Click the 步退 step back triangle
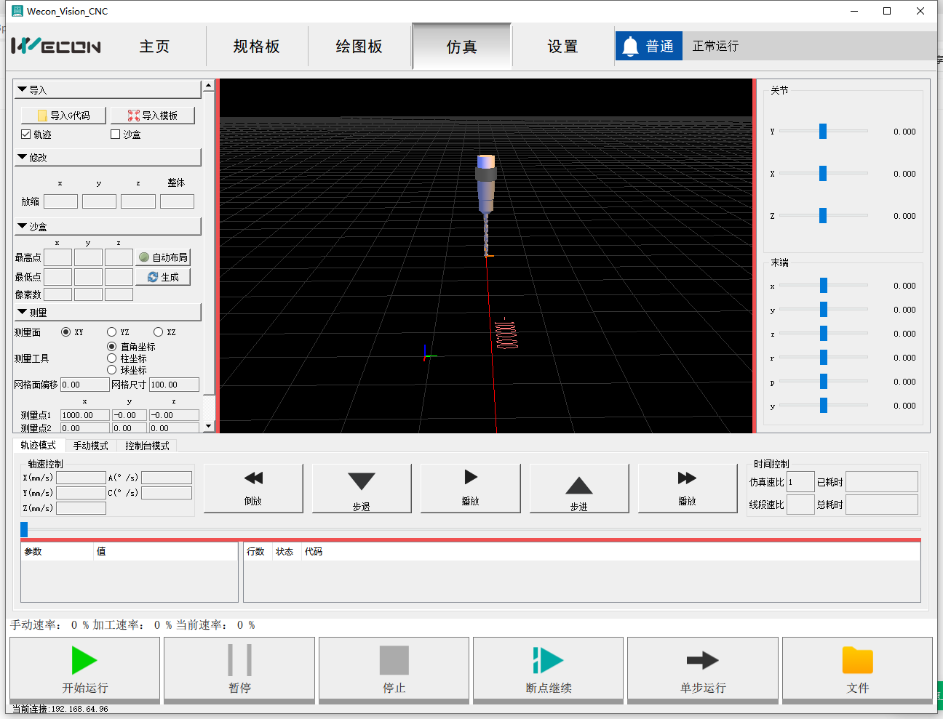943x719 pixels. click(x=362, y=481)
